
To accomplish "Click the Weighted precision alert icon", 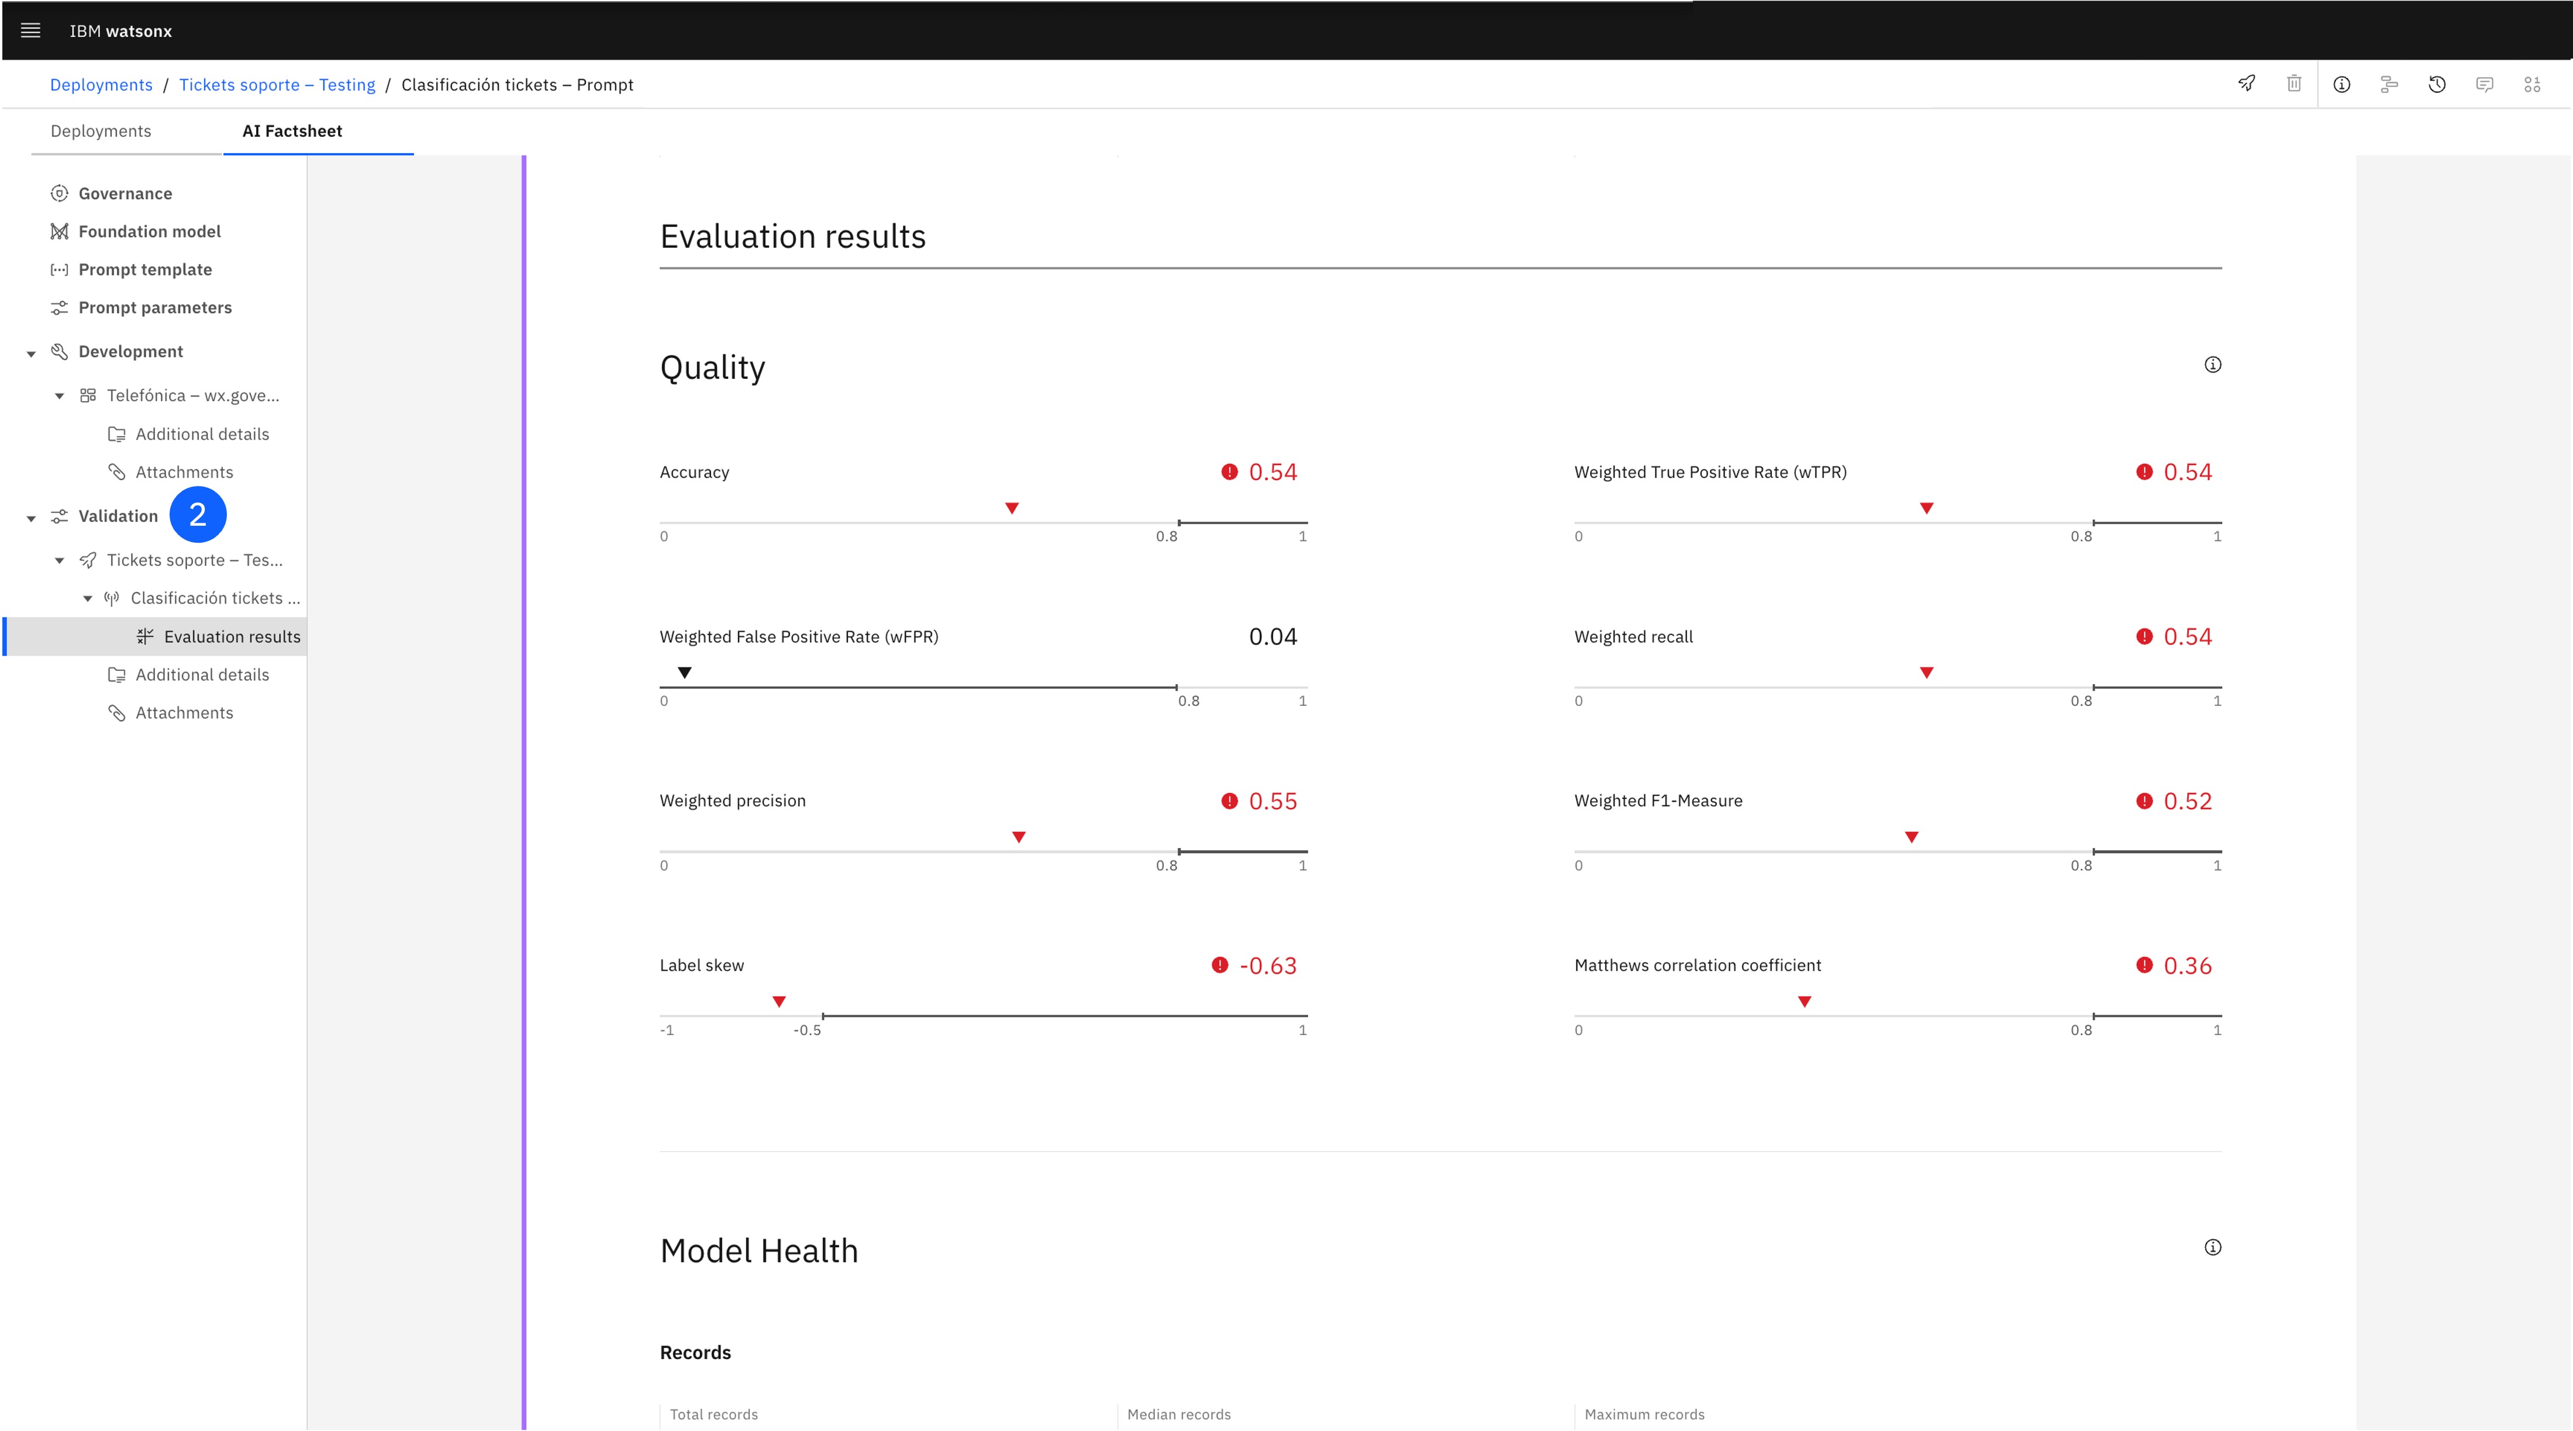I will coord(1230,801).
